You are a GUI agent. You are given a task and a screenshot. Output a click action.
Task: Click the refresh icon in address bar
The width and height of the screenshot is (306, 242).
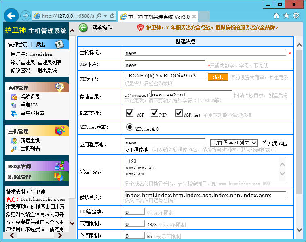112,16
